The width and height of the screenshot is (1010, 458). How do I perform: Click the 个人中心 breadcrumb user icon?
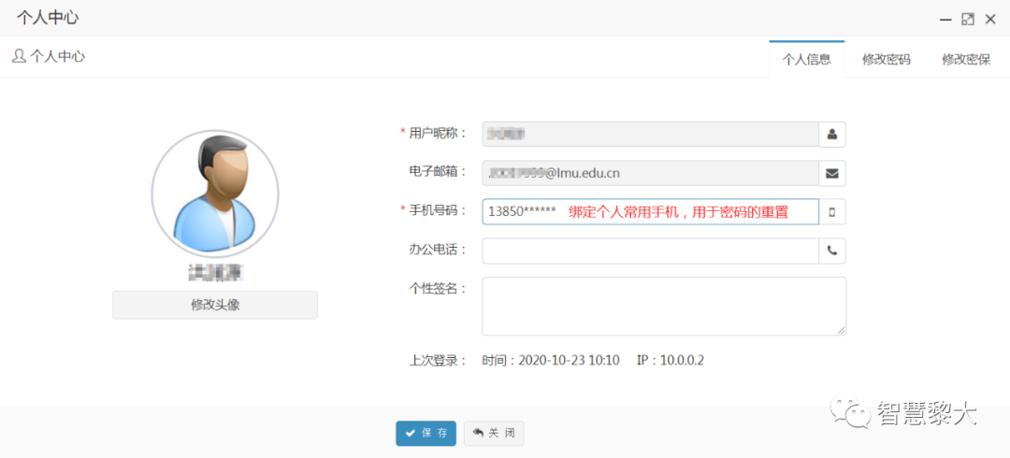coord(19,56)
